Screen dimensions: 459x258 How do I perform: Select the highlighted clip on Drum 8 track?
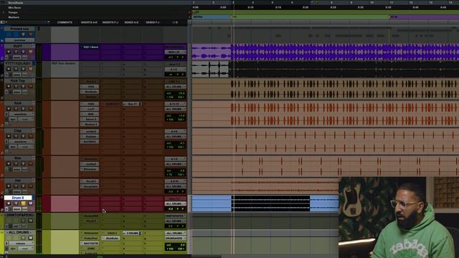pos(271,204)
